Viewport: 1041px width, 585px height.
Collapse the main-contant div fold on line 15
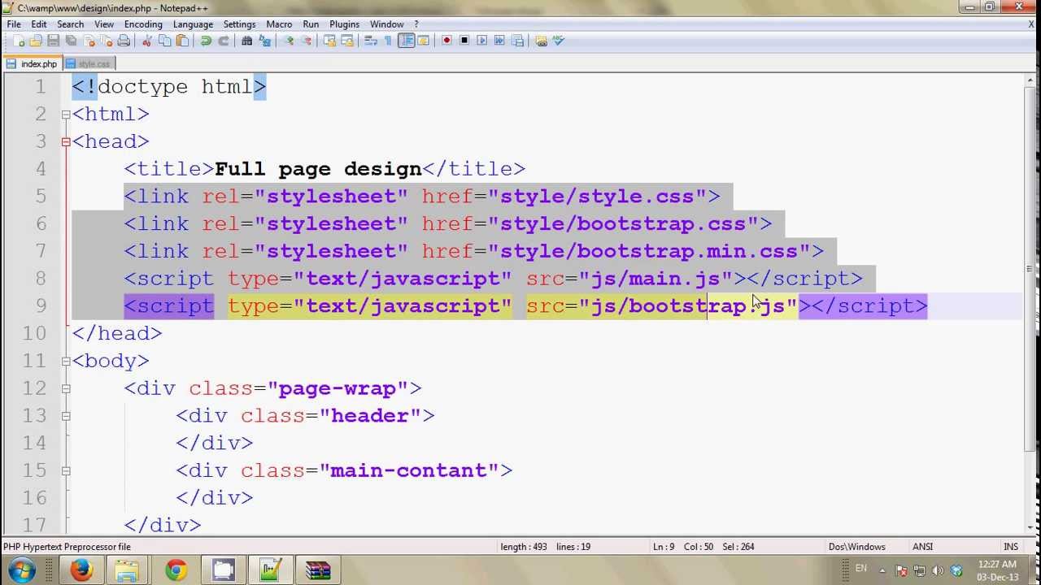(66, 470)
